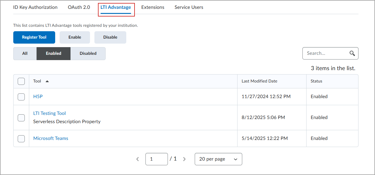Click the Disable action button
375x175 pixels.
pyautogui.click(x=110, y=37)
